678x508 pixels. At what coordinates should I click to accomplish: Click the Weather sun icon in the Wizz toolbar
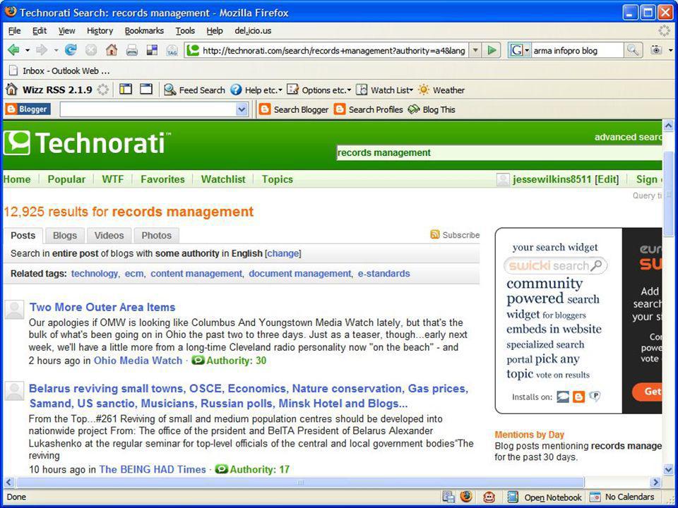coord(424,90)
